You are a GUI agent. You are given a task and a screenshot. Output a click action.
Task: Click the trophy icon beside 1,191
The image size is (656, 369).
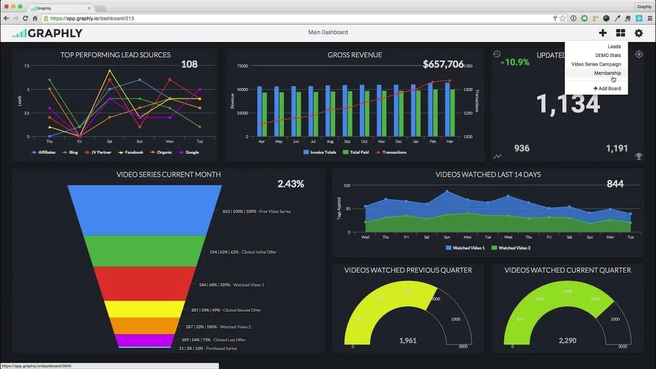tap(639, 156)
